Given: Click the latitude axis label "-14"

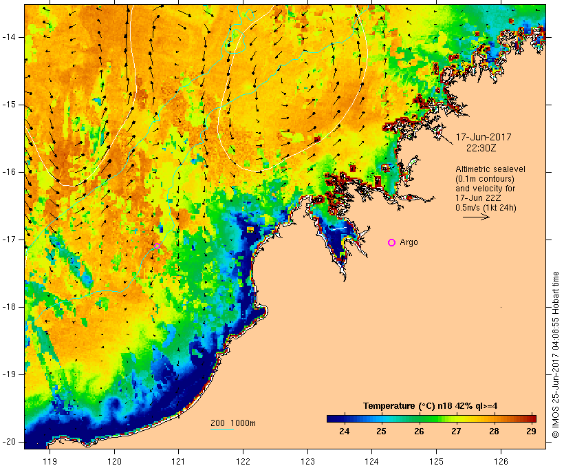Looking at the screenshot, I should [9, 37].
